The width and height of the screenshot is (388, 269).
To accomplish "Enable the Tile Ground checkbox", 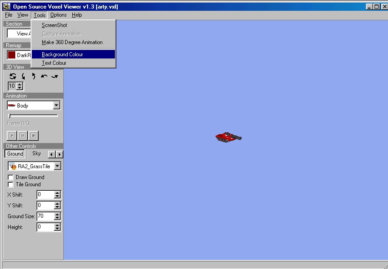I will (x=11, y=184).
